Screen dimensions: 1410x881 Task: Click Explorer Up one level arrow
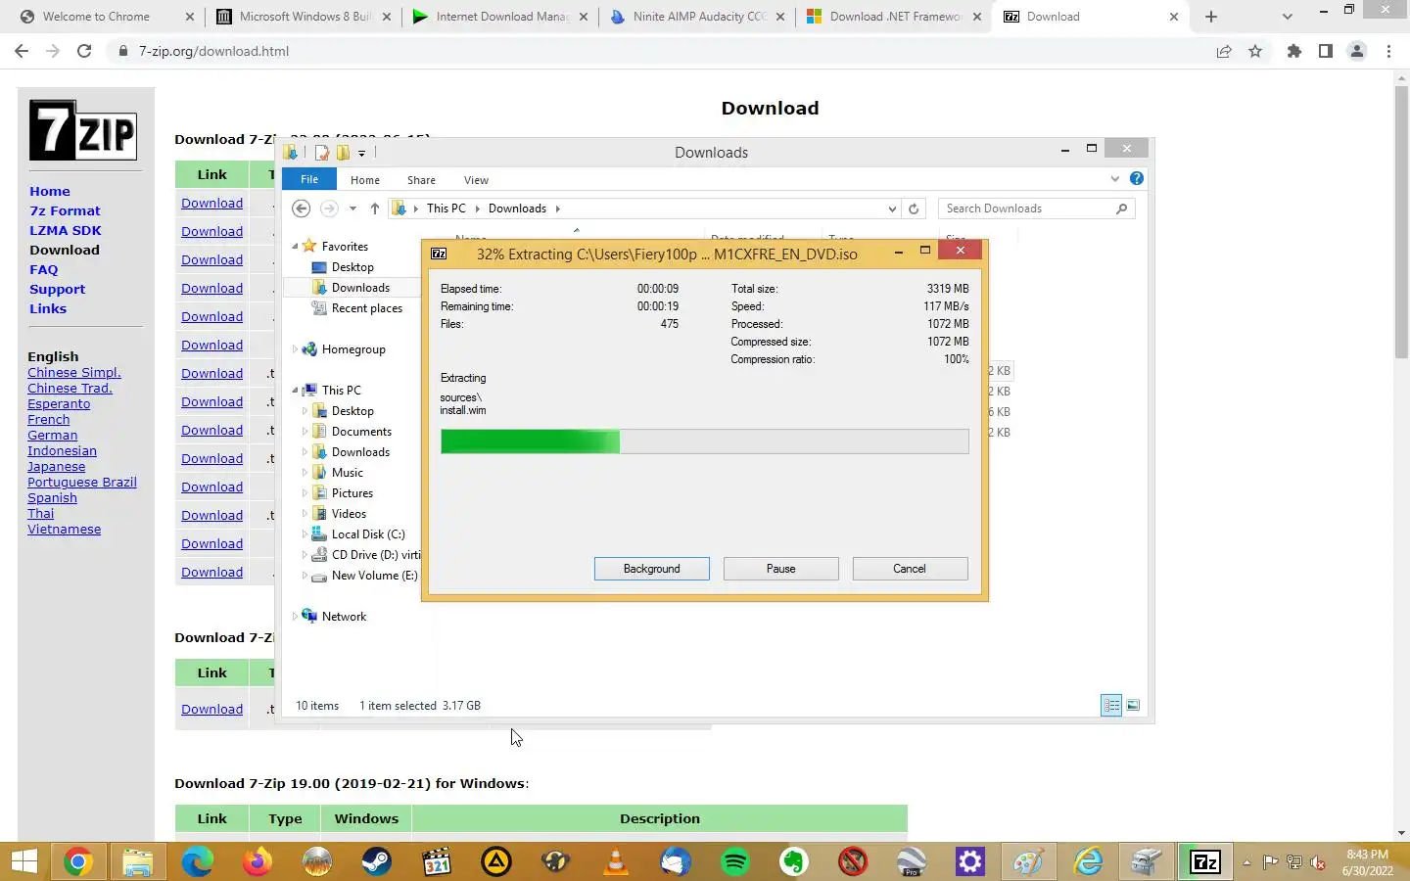(374, 209)
